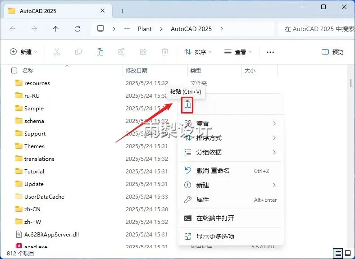Viewport: 355px width, 259px height.
Task: Click Plant in the address breadcrumb
Action: [145, 29]
